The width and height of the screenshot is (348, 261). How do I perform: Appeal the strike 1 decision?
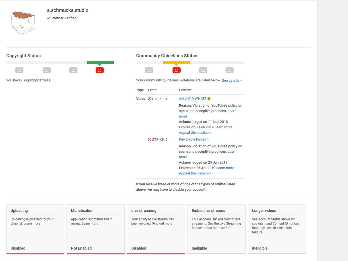[195, 133]
